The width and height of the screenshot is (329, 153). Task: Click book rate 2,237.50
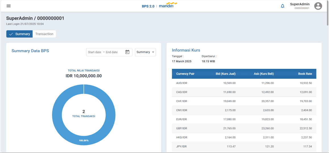[307, 137]
